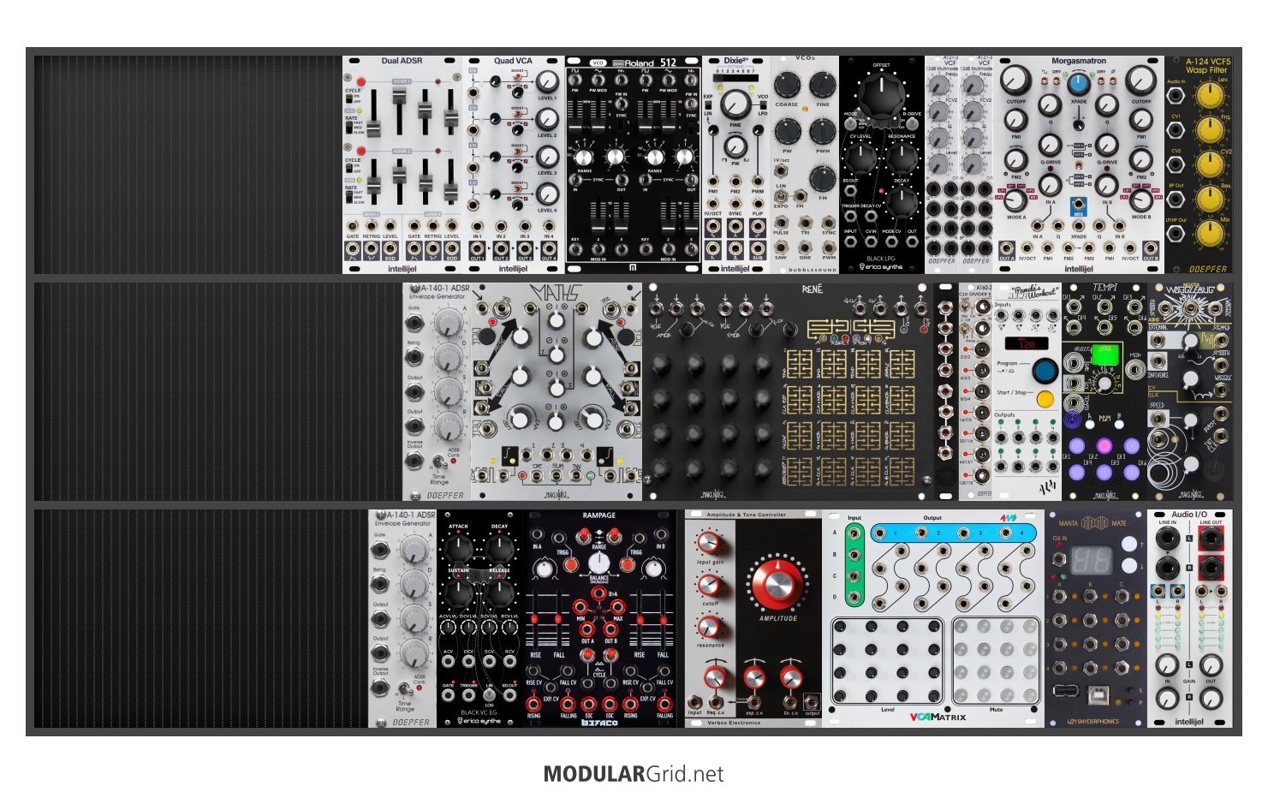This screenshot has width=1268, height=792.
Task: Click the left KEY jack on Roland 512
Action: (x=574, y=250)
